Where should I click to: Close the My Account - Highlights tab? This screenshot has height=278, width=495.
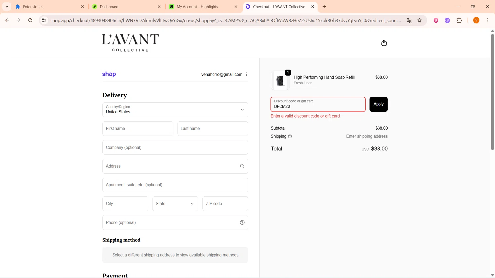pyautogui.click(x=236, y=7)
